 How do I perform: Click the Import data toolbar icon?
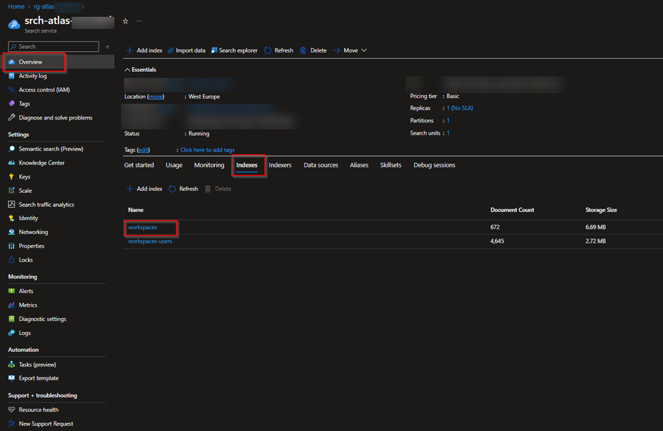point(171,50)
